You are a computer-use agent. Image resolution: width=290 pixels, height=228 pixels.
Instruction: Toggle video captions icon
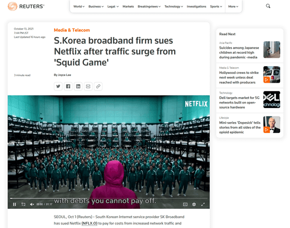[185, 204]
